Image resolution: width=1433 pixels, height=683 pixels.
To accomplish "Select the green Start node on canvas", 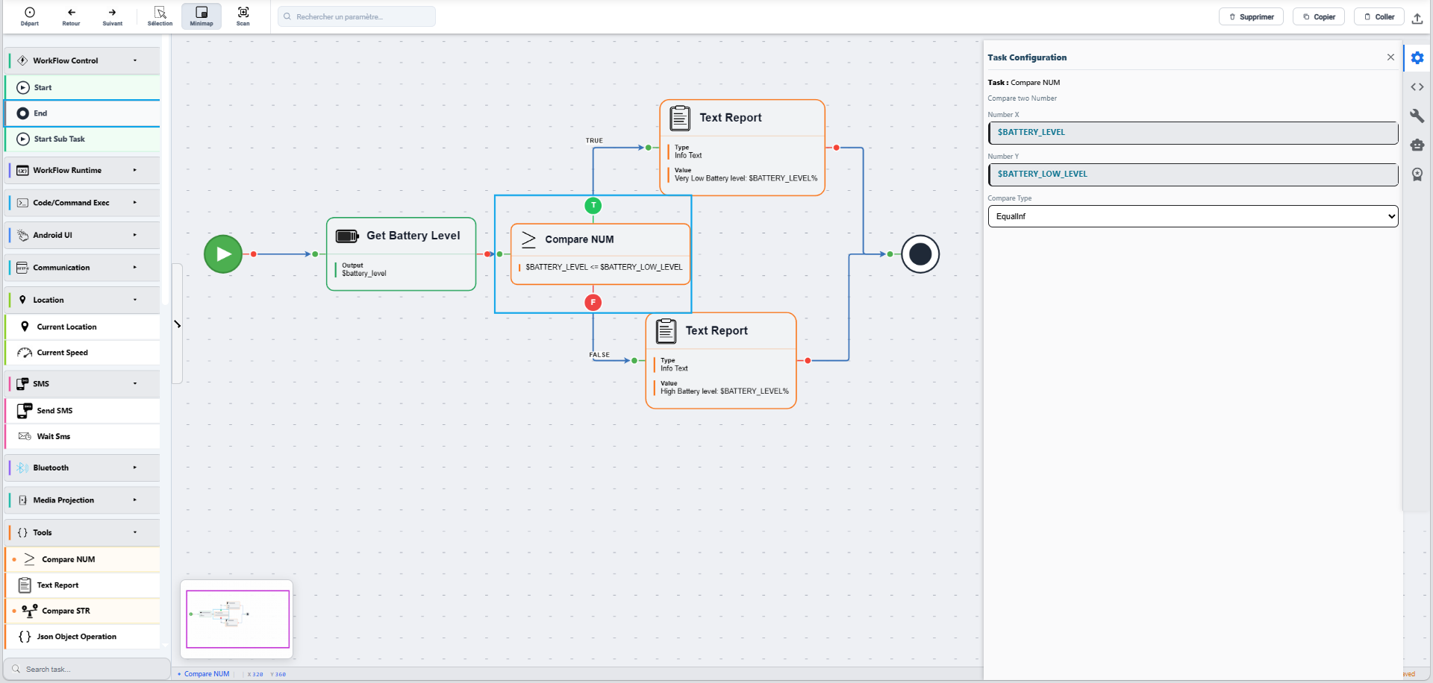I will [223, 254].
